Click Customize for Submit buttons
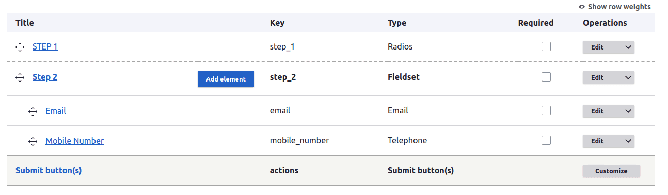 click(611, 171)
